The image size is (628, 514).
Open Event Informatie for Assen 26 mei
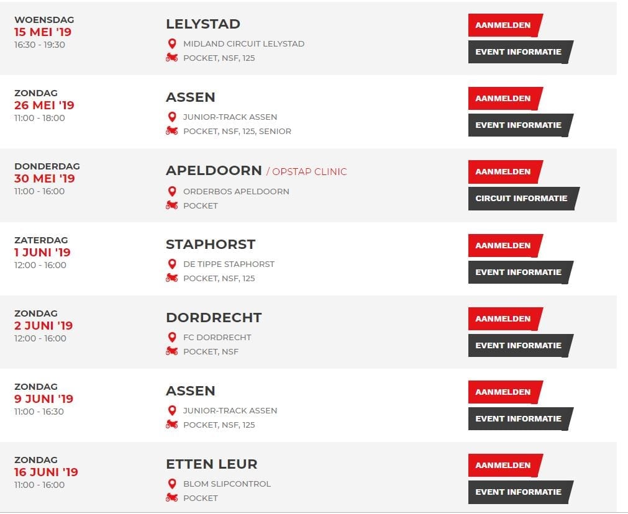pyautogui.click(x=521, y=125)
